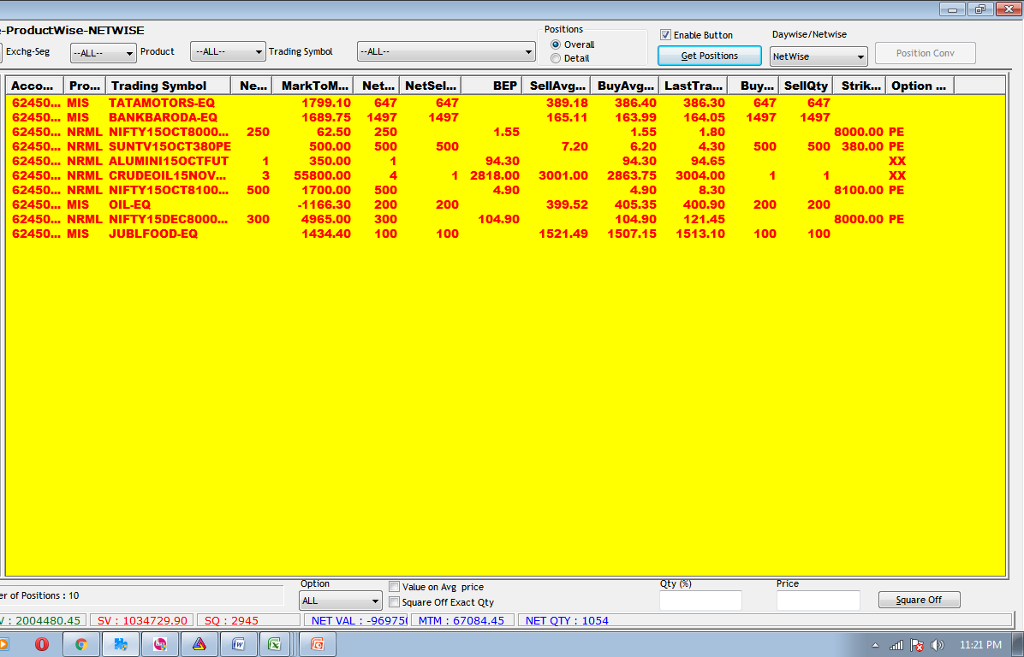Sort by the LastTra... column header
The image size is (1024, 657).
click(694, 86)
